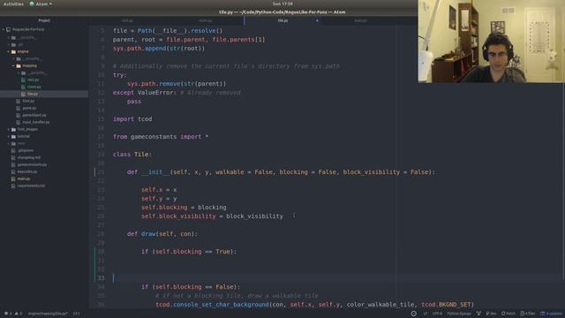This screenshot has width=565, height=318.
Task: Open main.py from the project tree
Action: tap(24, 178)
